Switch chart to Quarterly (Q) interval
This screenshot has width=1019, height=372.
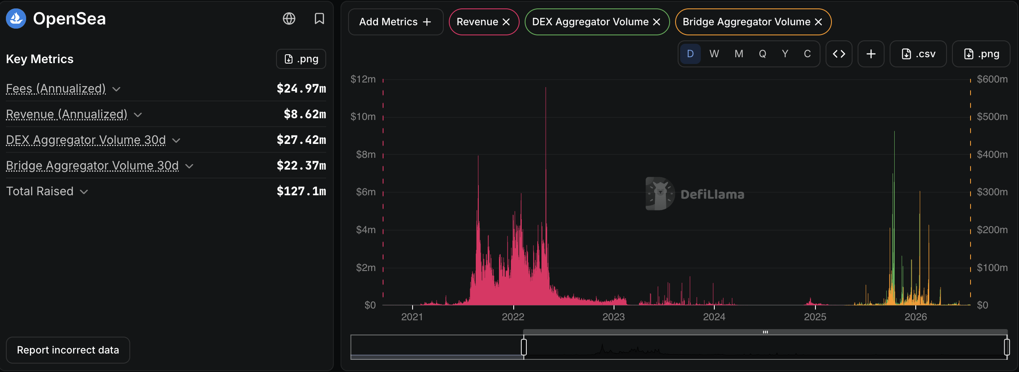click(x=762, y=54)
